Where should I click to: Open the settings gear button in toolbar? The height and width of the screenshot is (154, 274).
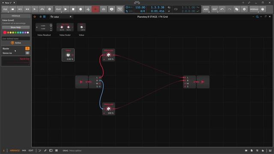(x=50, y=9)
